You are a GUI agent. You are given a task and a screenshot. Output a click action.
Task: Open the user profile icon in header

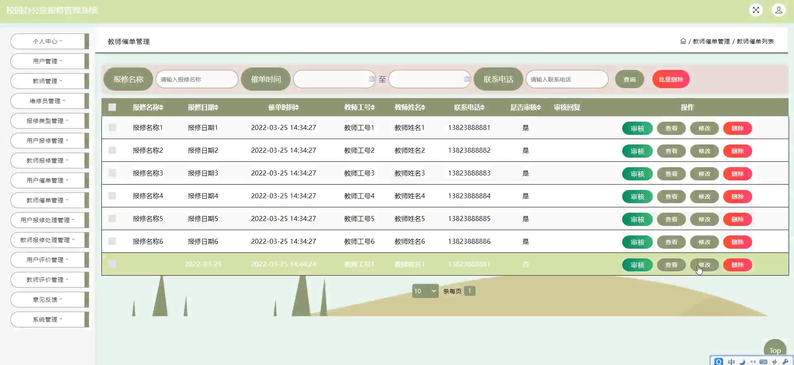778,10
